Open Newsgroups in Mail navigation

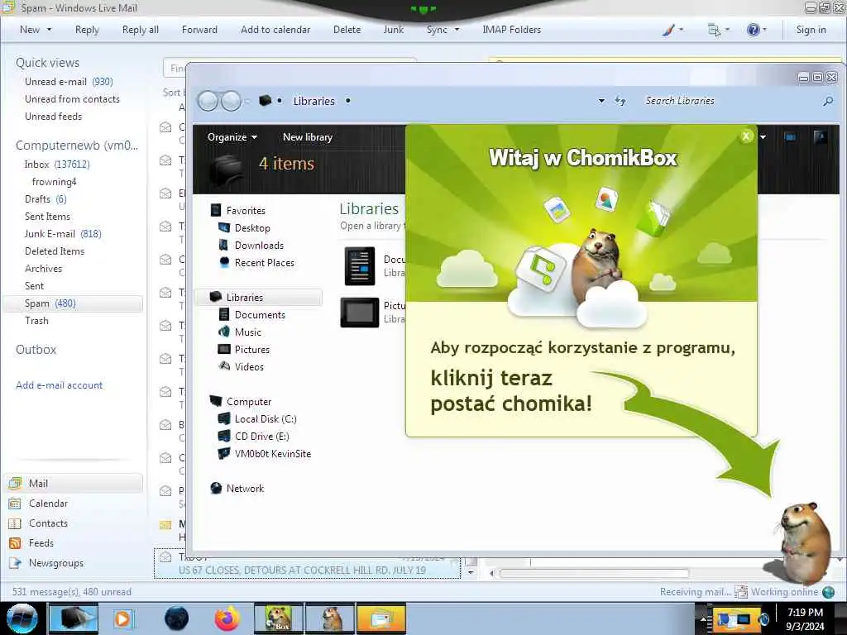coord(56,563)
